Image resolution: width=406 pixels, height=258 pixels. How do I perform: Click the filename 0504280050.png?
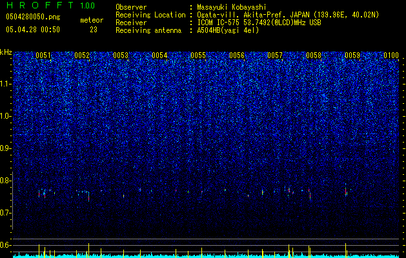33,17
